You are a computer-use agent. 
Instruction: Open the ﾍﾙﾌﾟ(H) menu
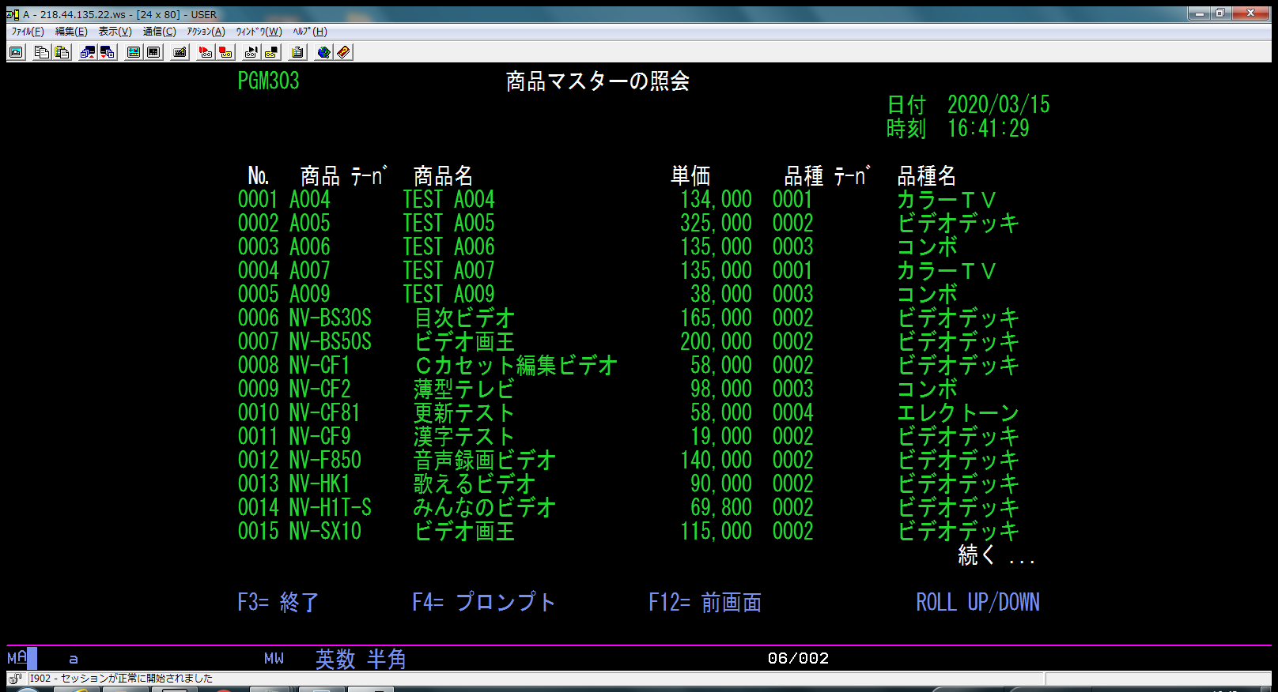[309, 32]
